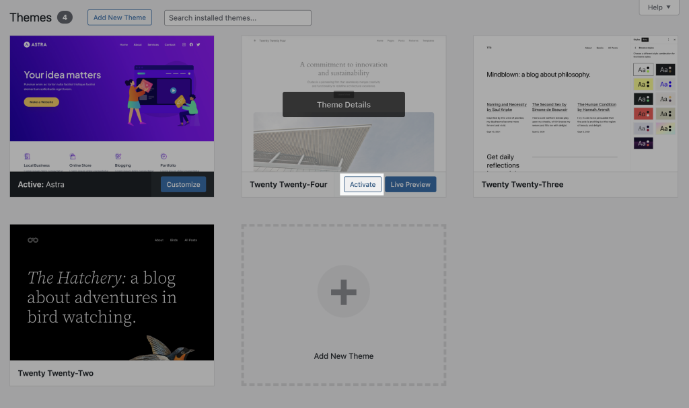Open Live Preview for Twenty Twenty-Four

410,185
